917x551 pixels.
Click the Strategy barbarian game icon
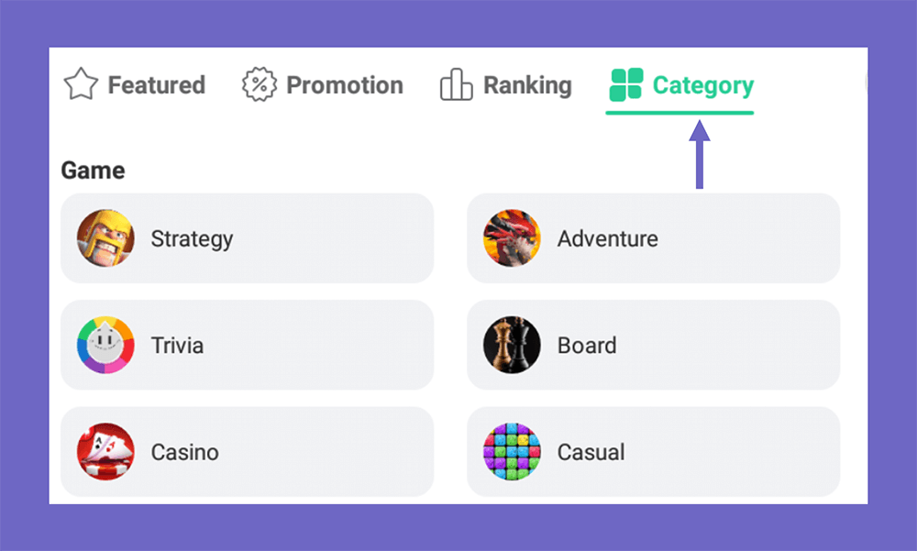(105, 238)
